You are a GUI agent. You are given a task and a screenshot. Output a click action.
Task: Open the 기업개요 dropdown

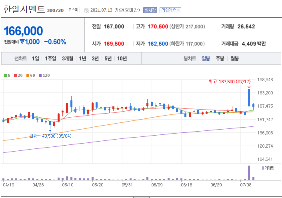pos(170,10)
